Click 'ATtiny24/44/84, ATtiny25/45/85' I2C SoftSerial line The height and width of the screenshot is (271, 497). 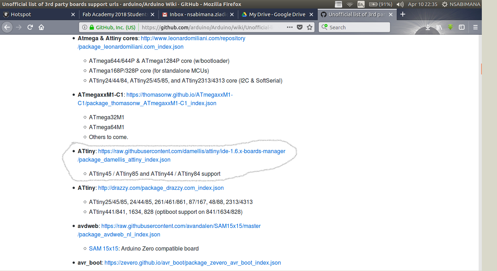(186, 80)
